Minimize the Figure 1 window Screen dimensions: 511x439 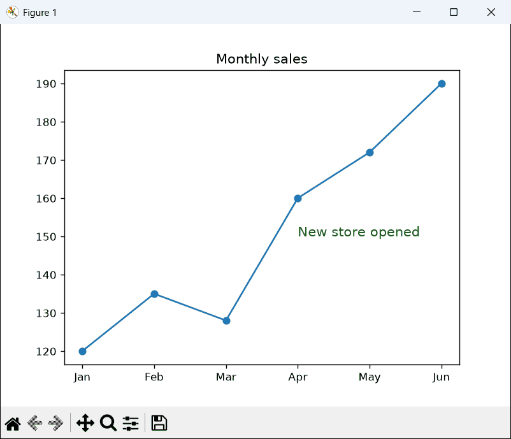click(417, 12)
